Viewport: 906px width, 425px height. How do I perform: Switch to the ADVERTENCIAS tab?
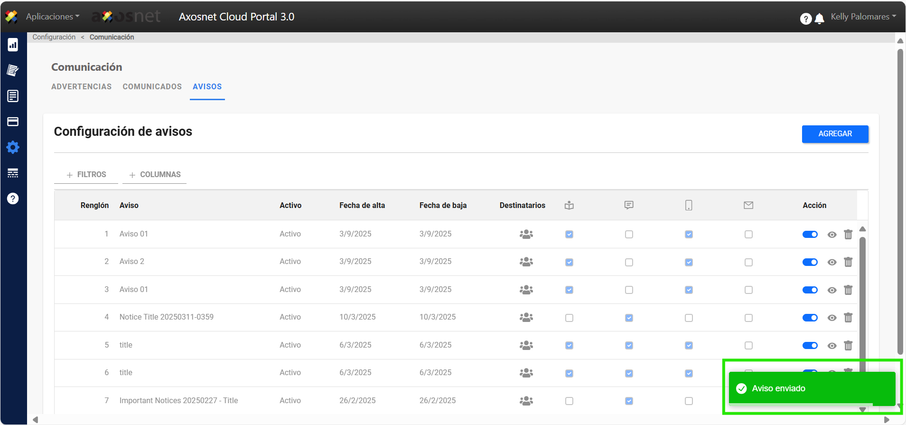tap(81, 86)
